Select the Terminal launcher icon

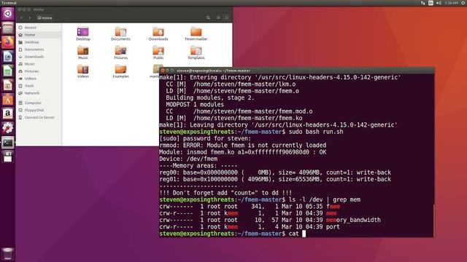[x=8, y=143]
